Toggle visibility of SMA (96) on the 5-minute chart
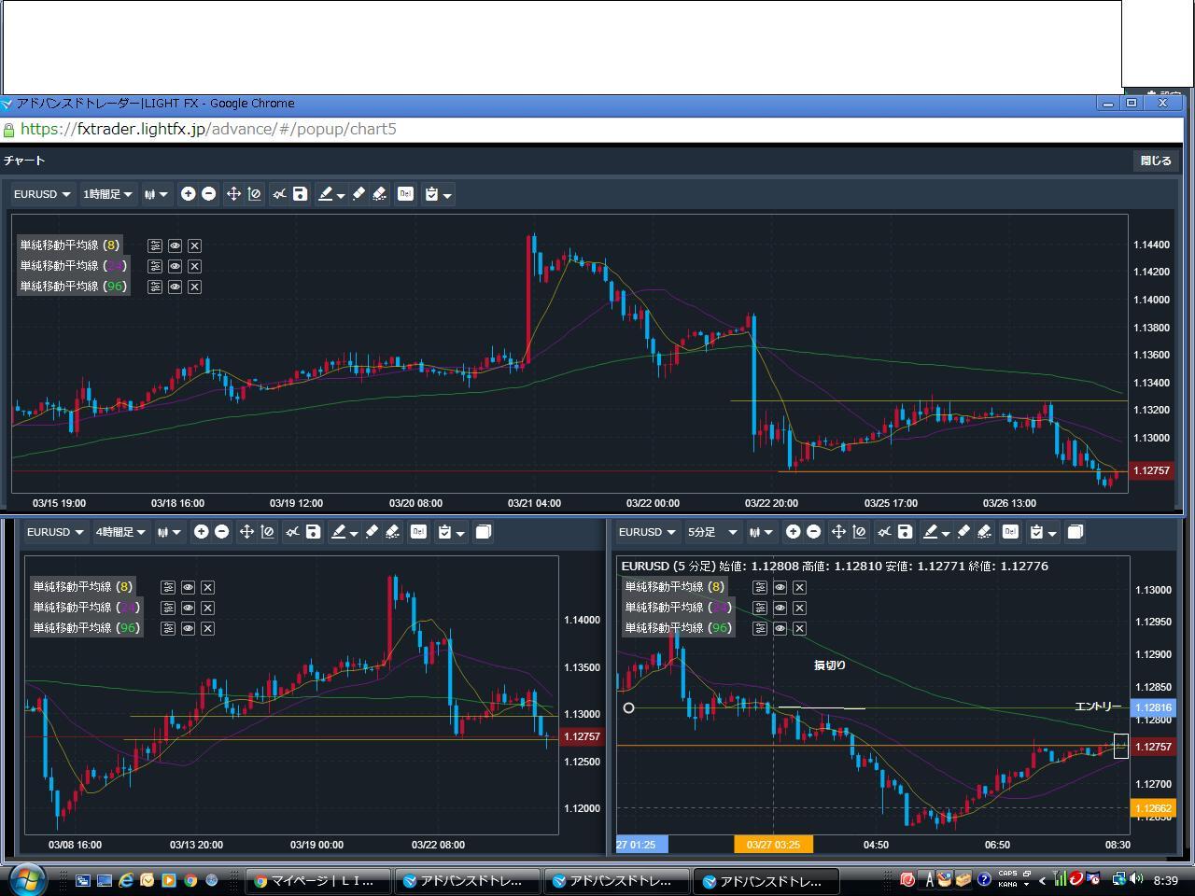The height and width of the screenshot is (896, 1195). click(780, 628)
